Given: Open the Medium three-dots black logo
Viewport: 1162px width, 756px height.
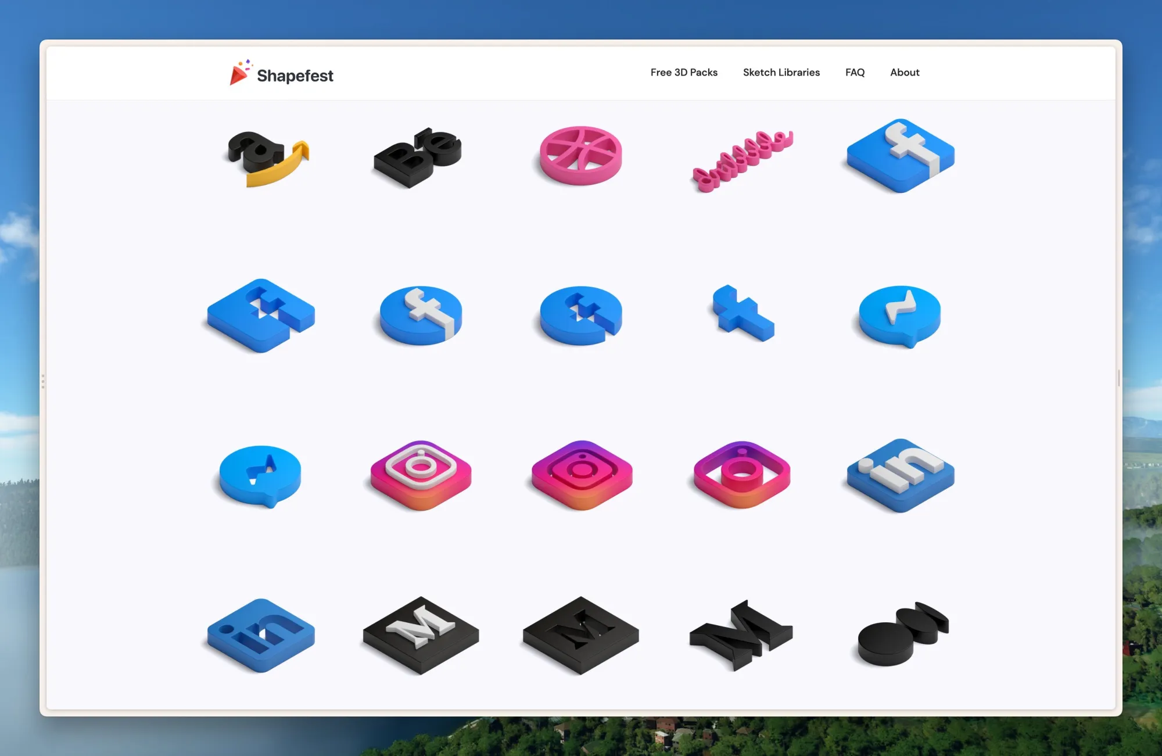Looking at the screenshot, I should pos(902,633).
